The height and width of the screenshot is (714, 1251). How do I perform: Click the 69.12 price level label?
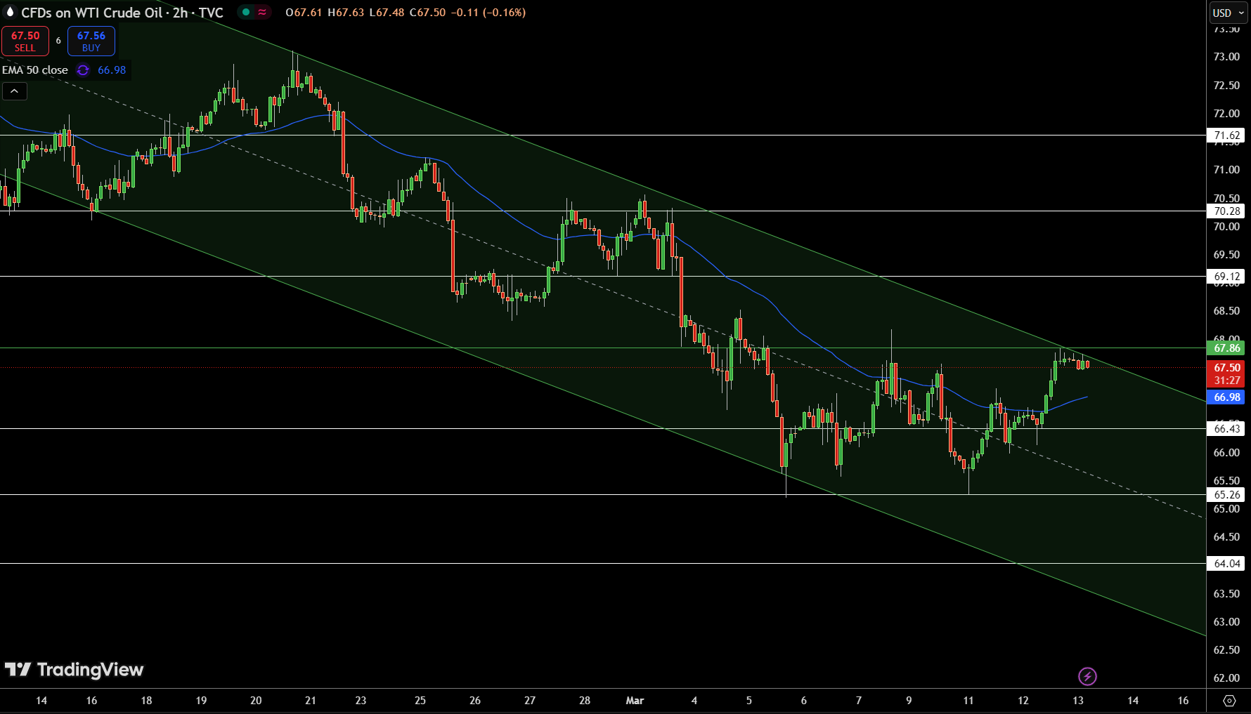[x=1226, y=277]
